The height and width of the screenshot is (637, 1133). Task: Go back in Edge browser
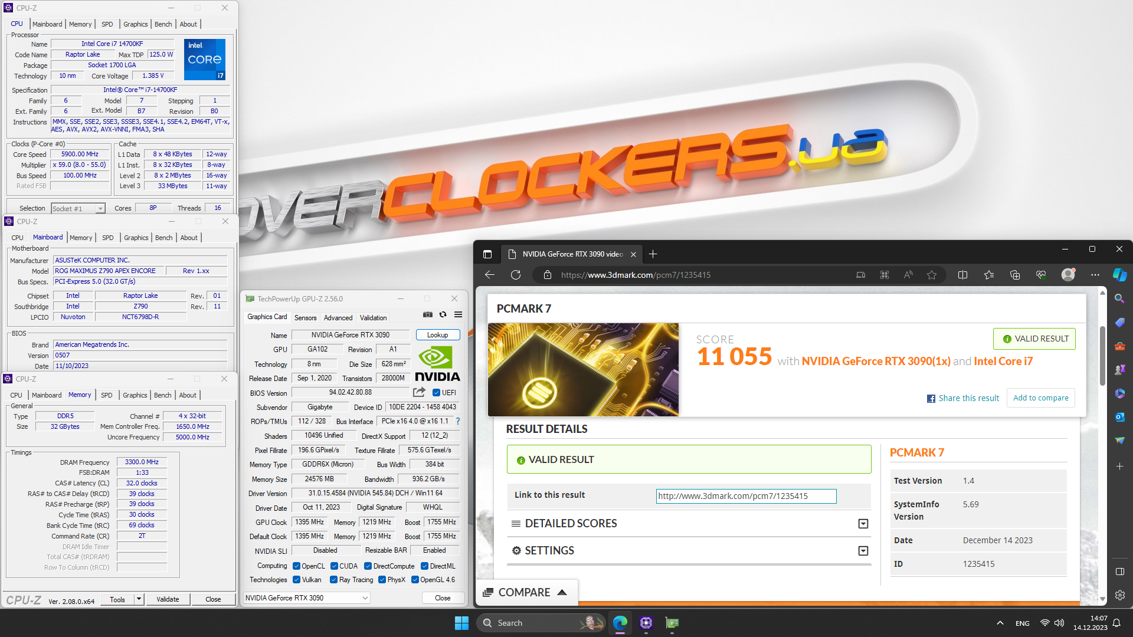click(489, 275)
